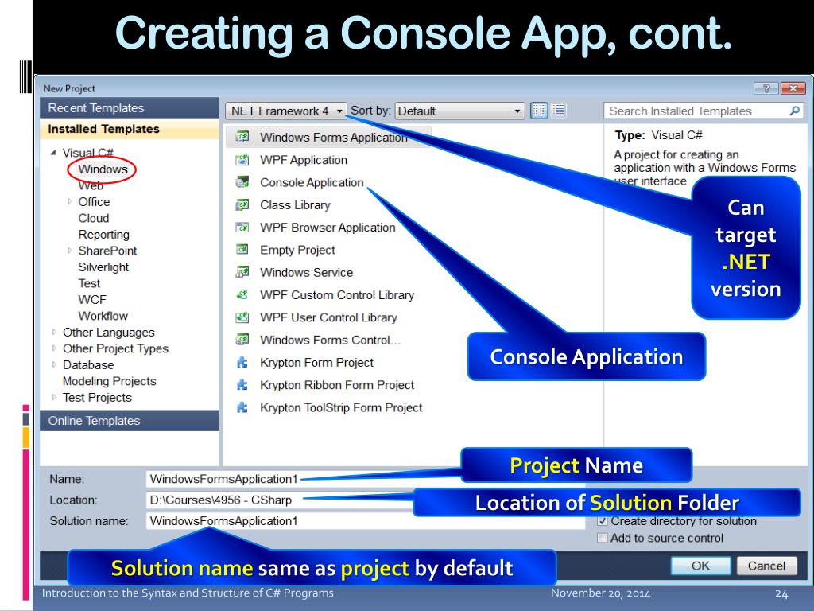Select the Class Library template icon

[242, 204]
